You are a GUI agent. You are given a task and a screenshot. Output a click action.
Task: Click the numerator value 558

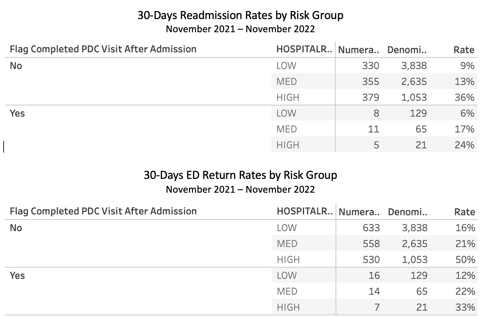point(371,244)
